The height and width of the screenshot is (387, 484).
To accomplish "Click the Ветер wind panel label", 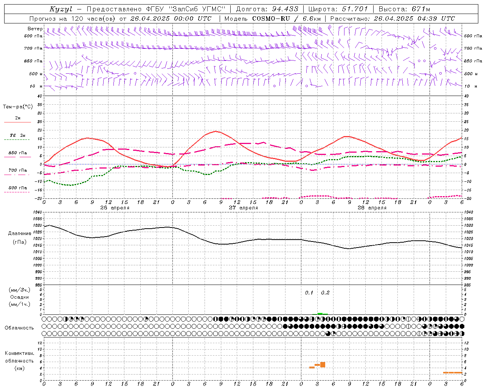I will pos(35,29).
